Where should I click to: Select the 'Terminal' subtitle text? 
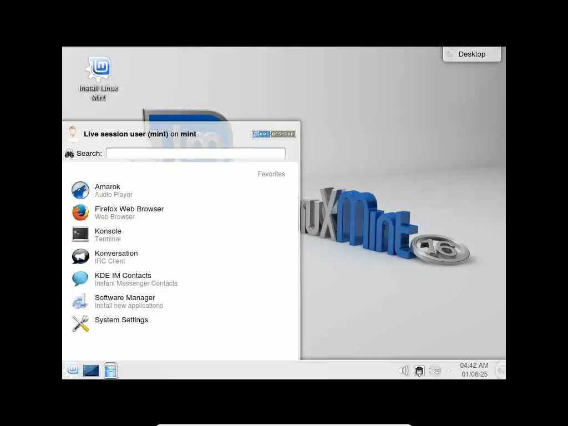[x=108, y=239]
